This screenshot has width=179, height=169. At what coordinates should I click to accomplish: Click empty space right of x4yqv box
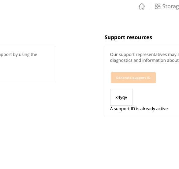click(156, 97)
